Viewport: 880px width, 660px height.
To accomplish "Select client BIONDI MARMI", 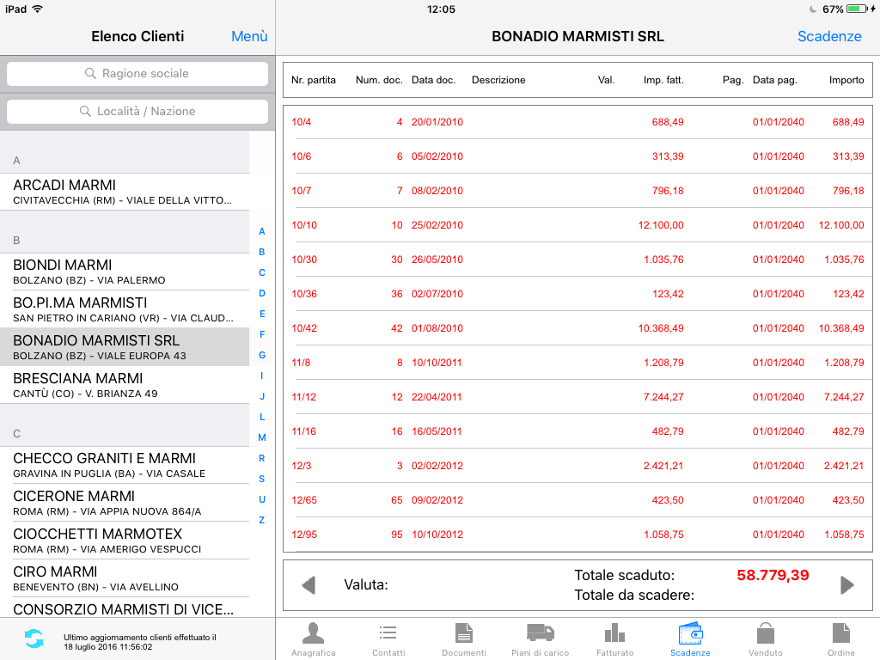I will pyautogui.click(x=125, y=272).
